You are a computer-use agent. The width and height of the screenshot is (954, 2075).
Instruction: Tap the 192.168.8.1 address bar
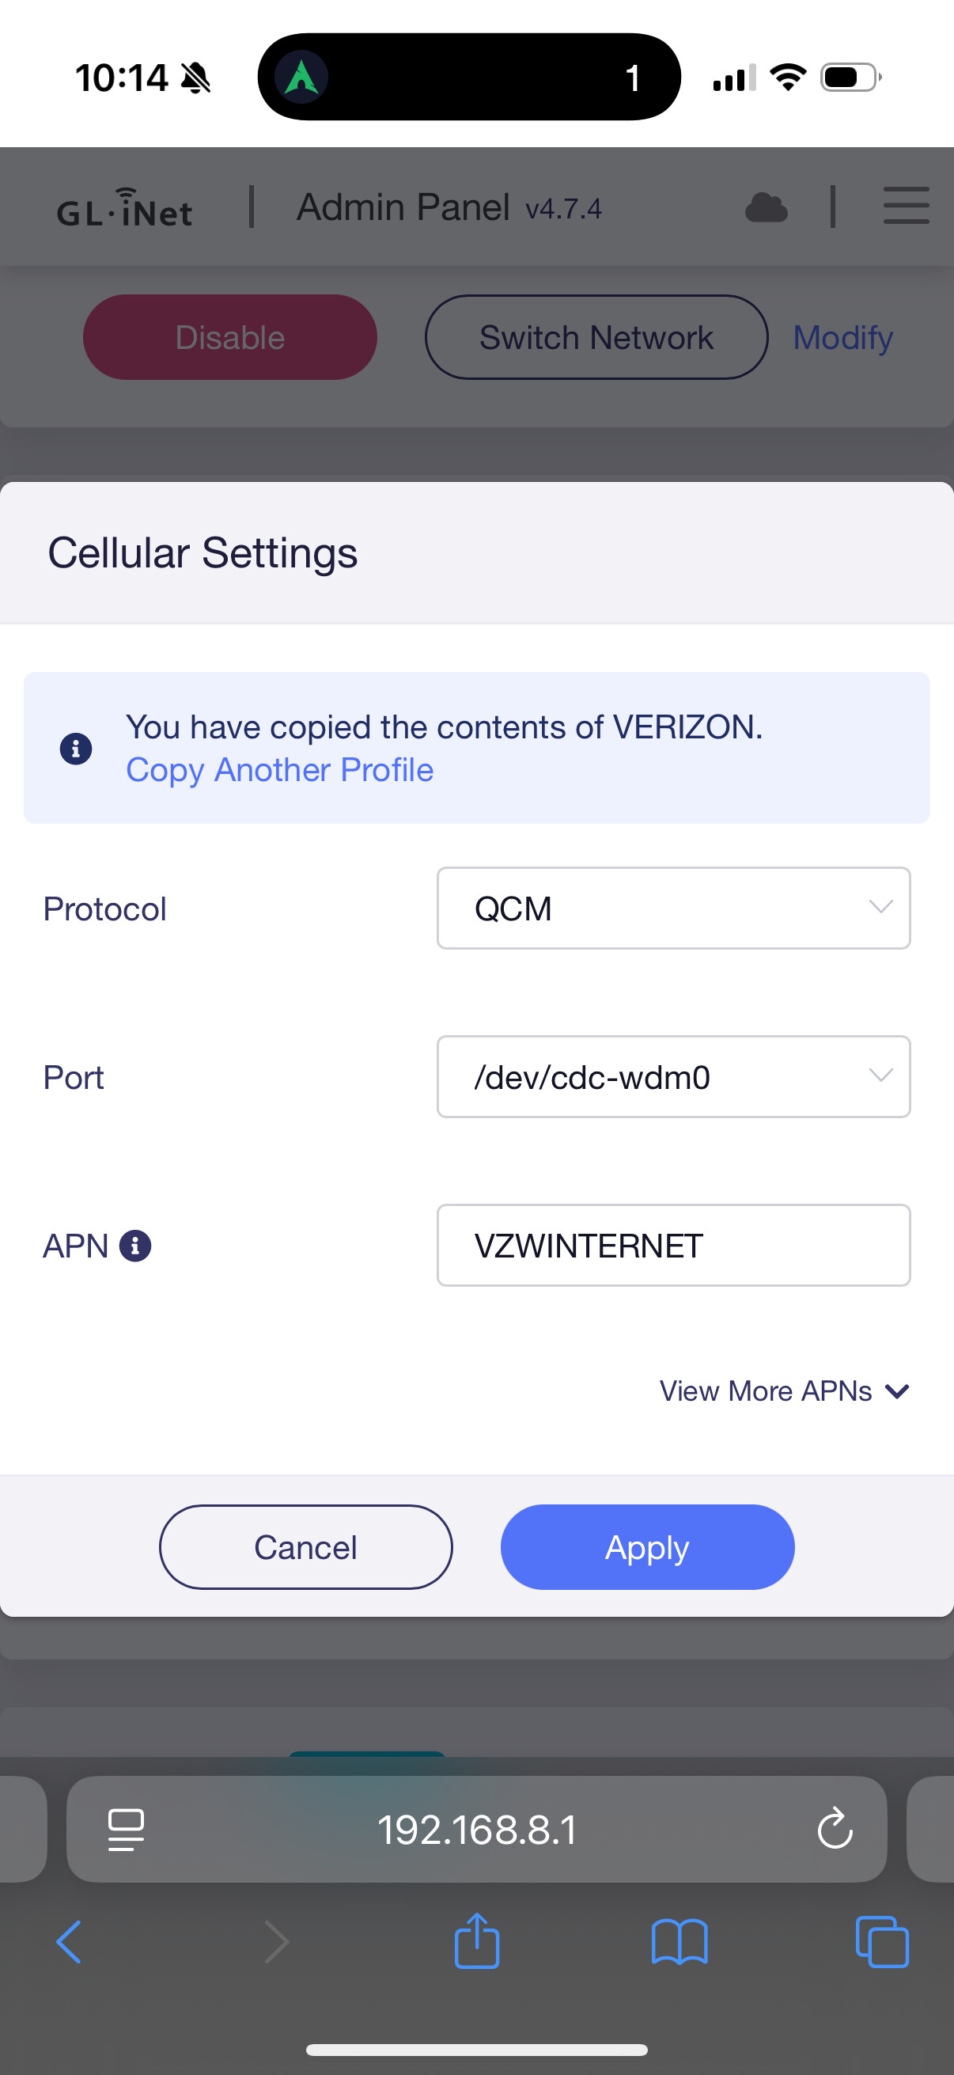pyautogui.click(x=476, y=1829)
